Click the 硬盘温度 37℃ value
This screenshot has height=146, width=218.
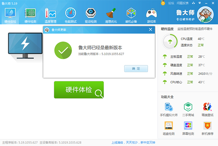(x=201, y=65)
